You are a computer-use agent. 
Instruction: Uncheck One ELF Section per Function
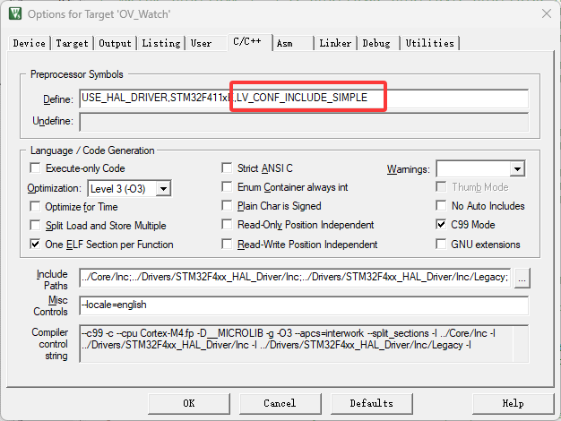click(x=36, y=245)
